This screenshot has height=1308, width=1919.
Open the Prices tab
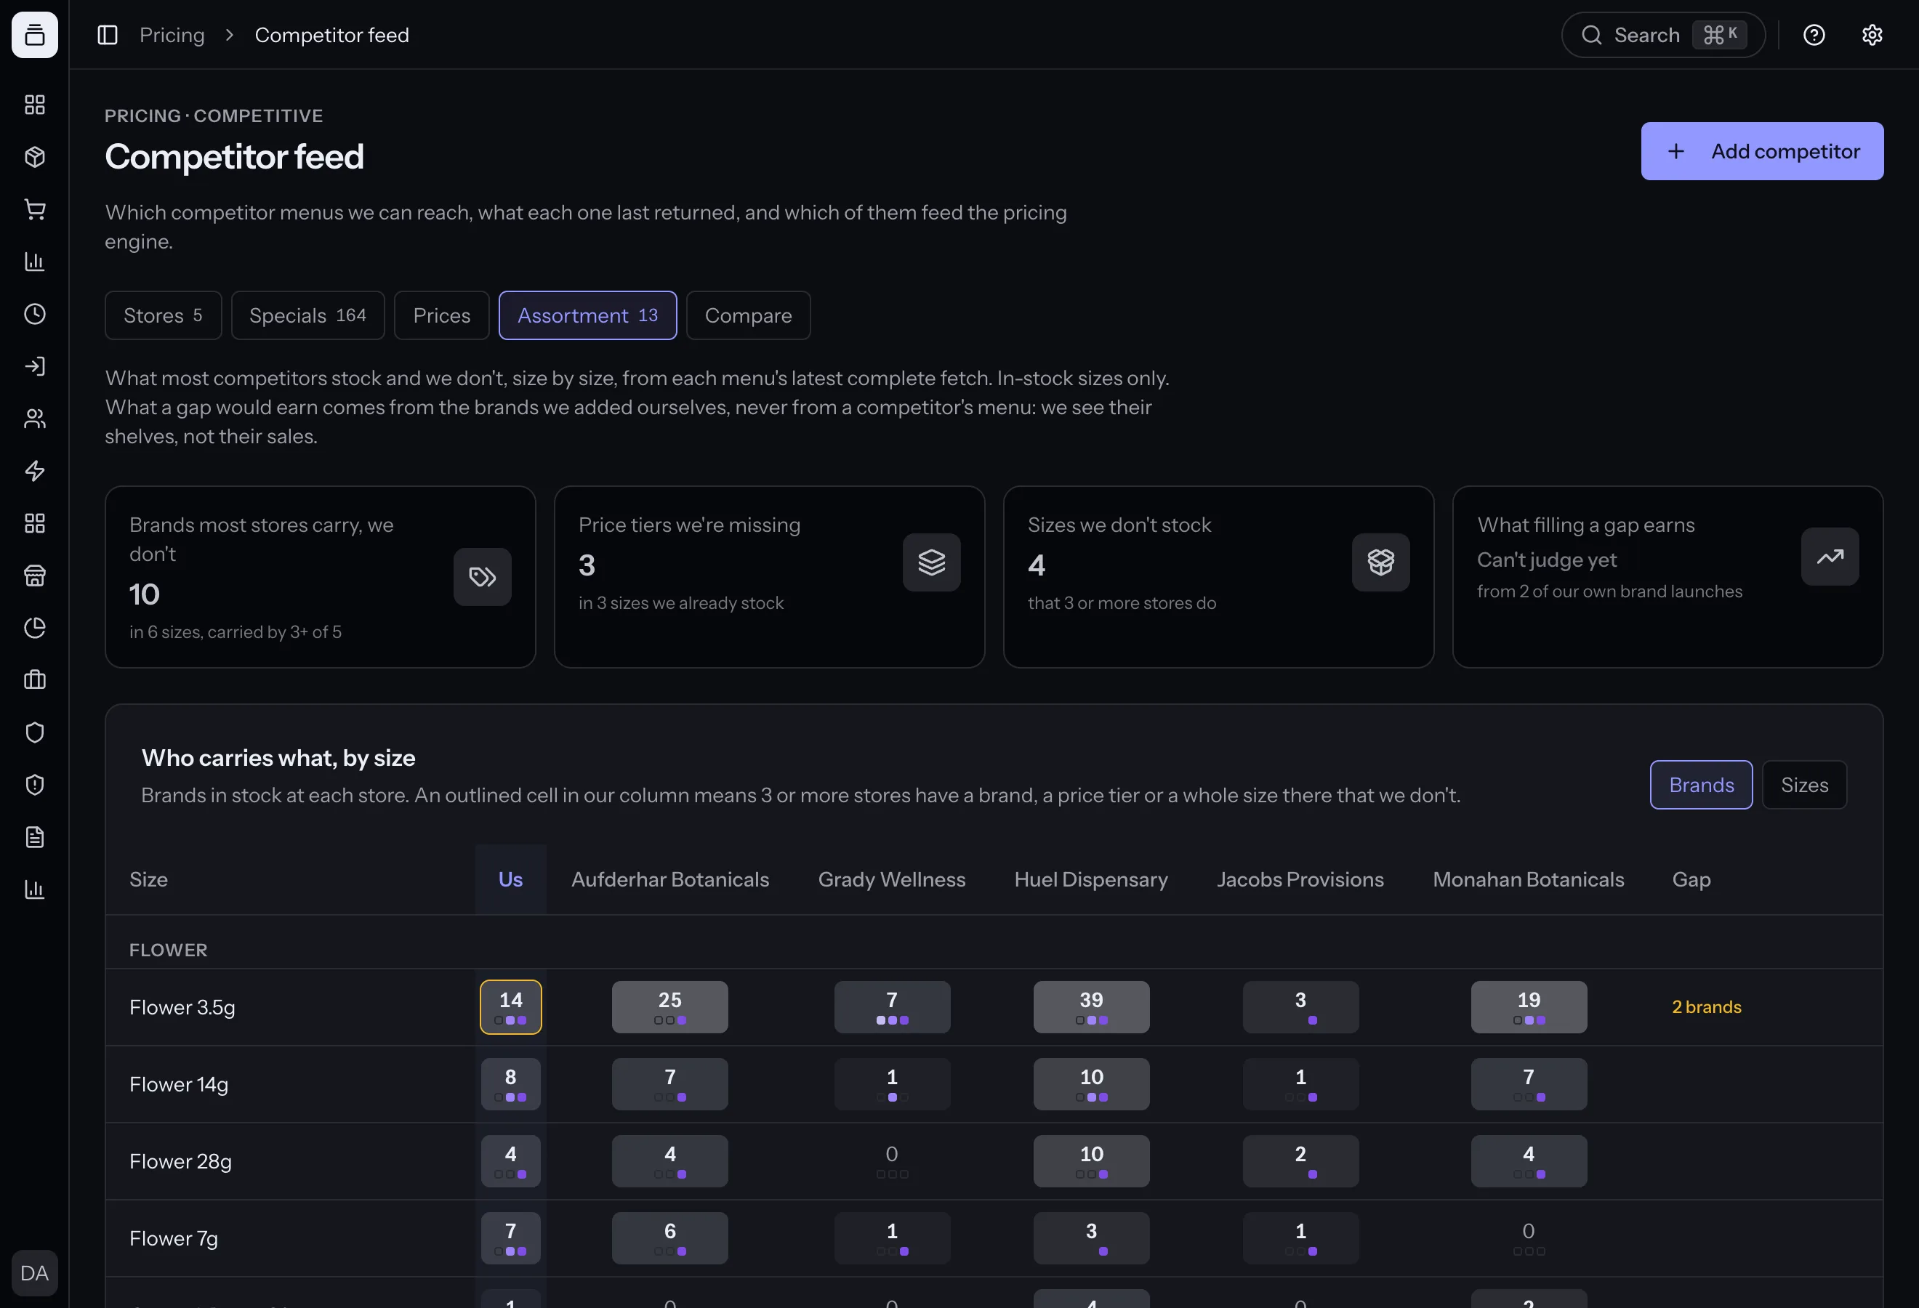pyautogui.click(x=442, y=315)
